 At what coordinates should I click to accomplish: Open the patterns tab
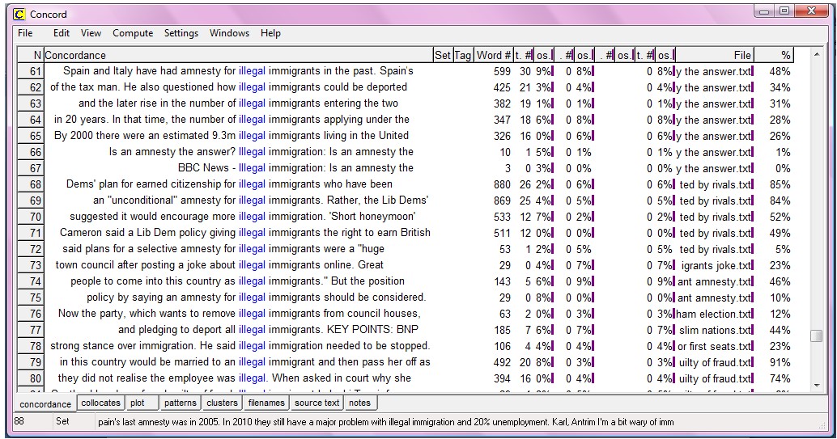pyautogui.click(x=180, y=403)
